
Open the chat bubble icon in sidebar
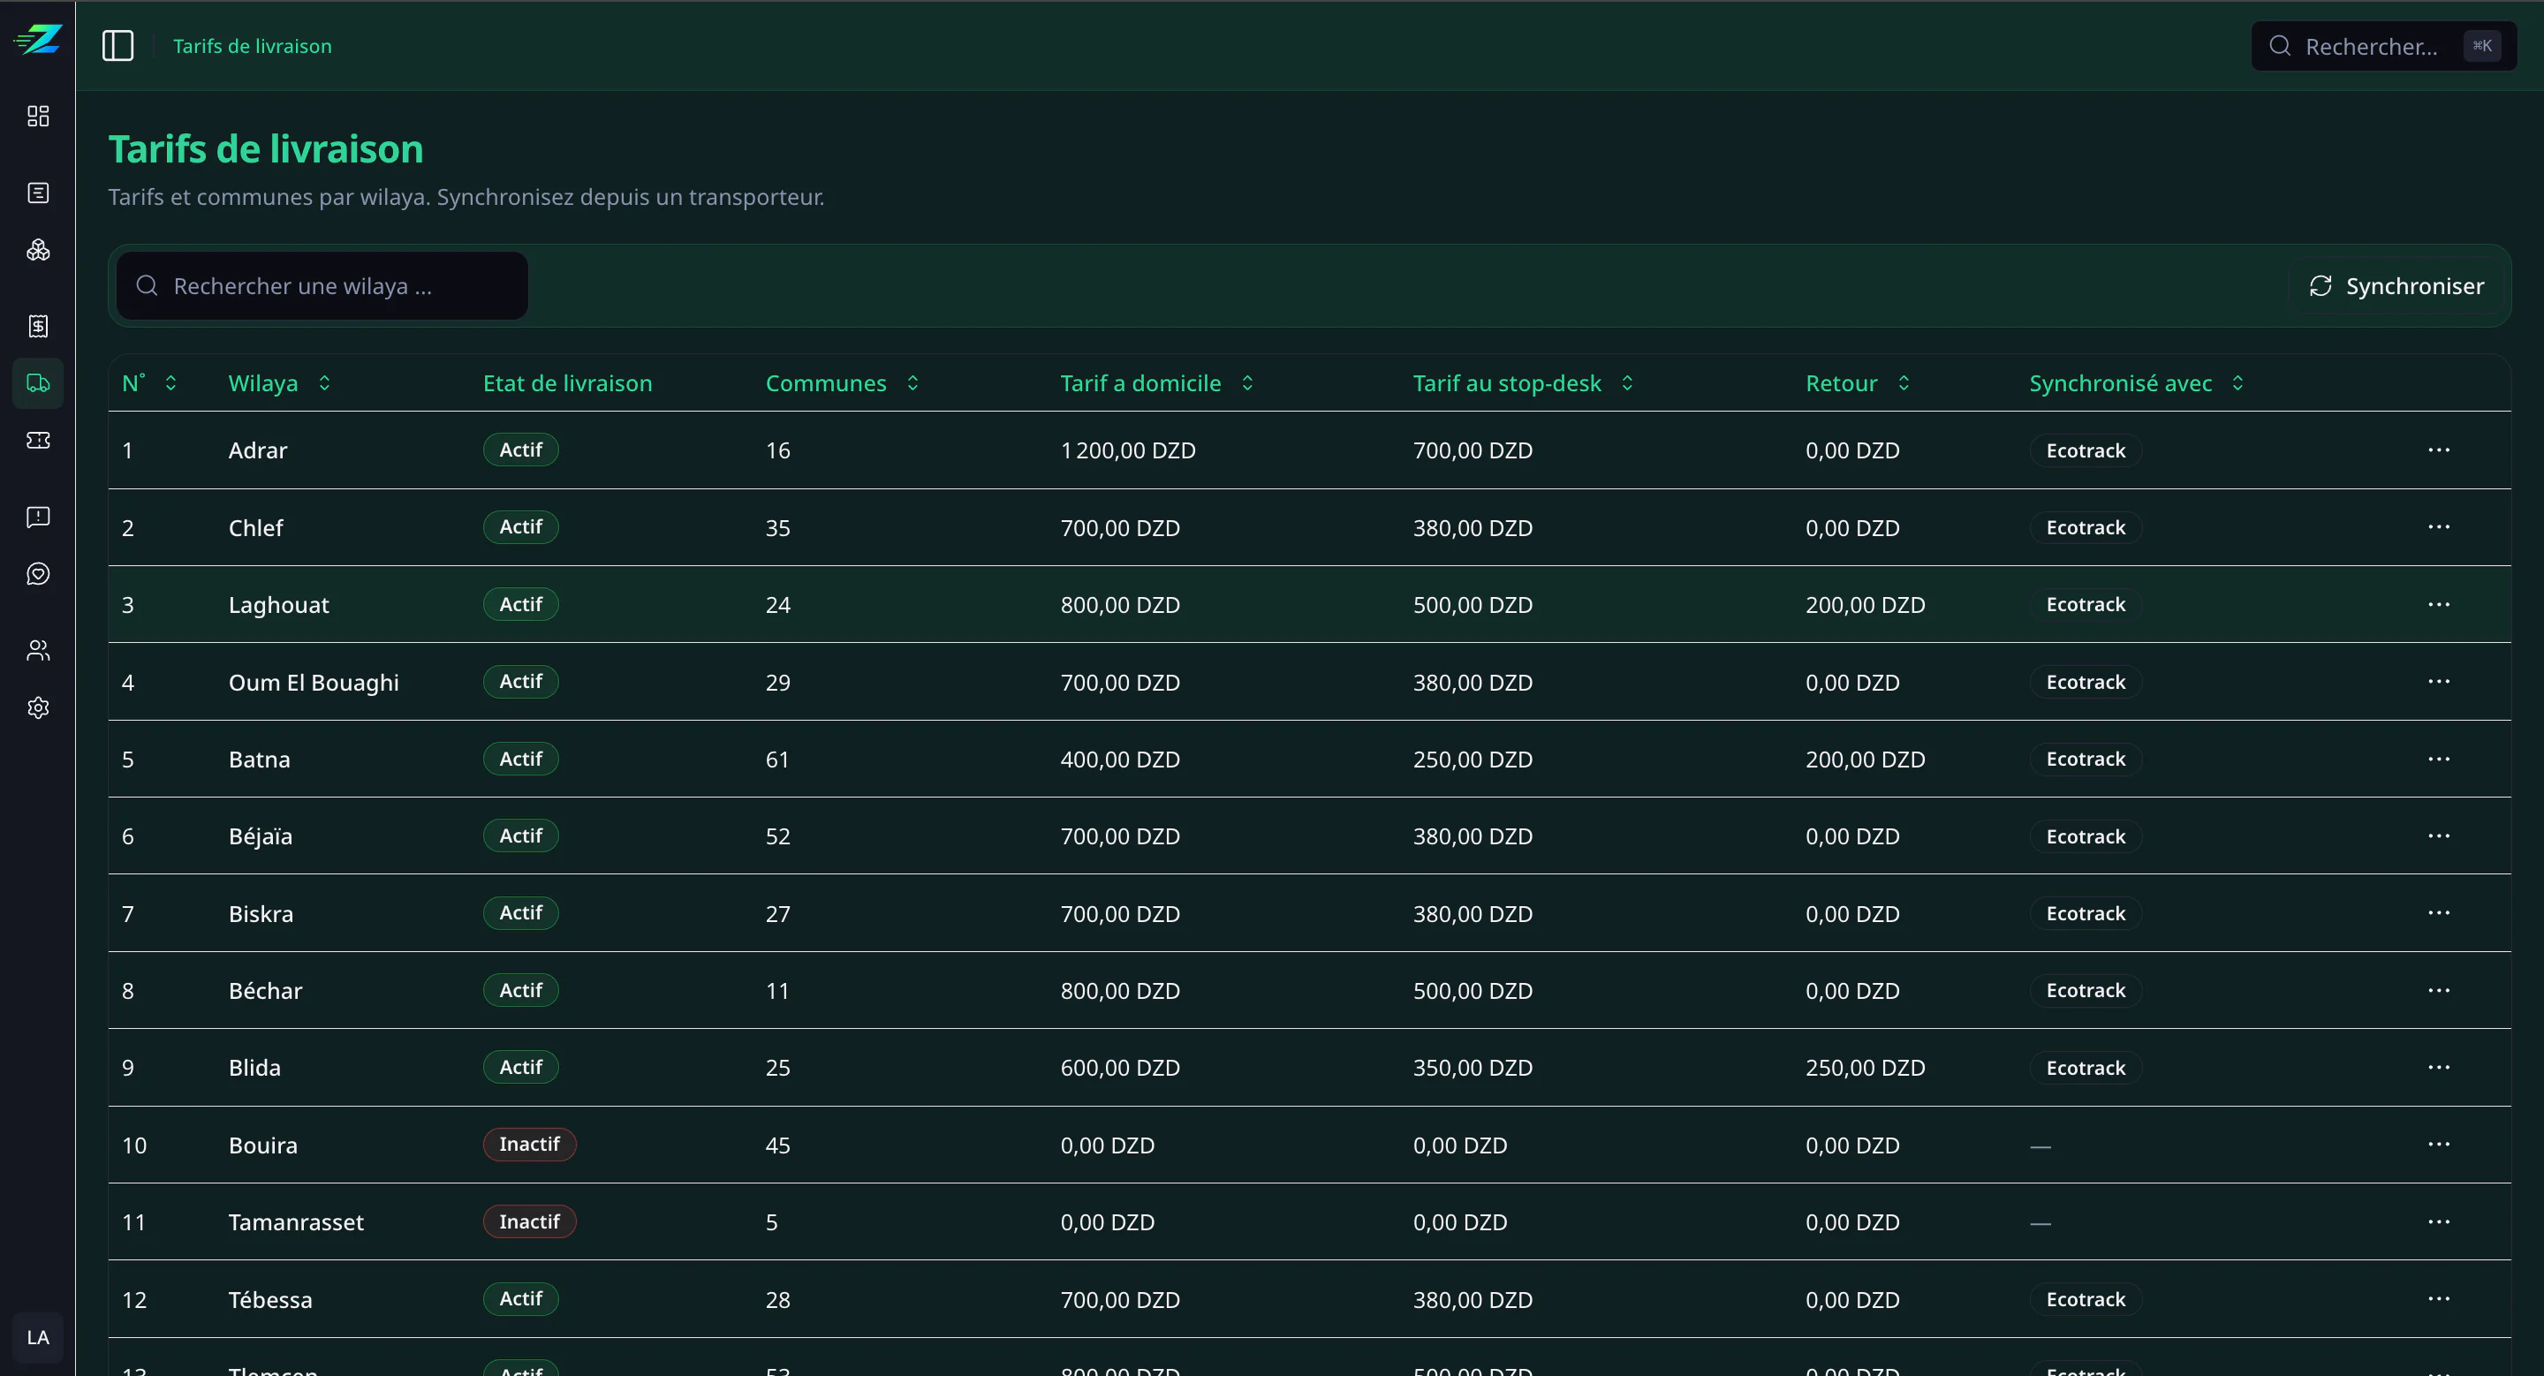37,573
